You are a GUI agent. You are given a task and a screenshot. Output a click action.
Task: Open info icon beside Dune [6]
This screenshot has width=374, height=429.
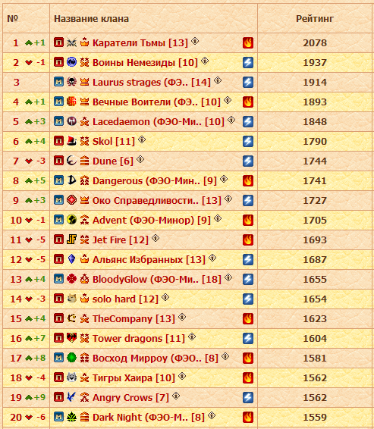point(140,159)
